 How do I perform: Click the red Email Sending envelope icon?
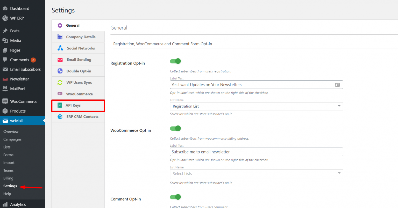[x=60, y=60]
